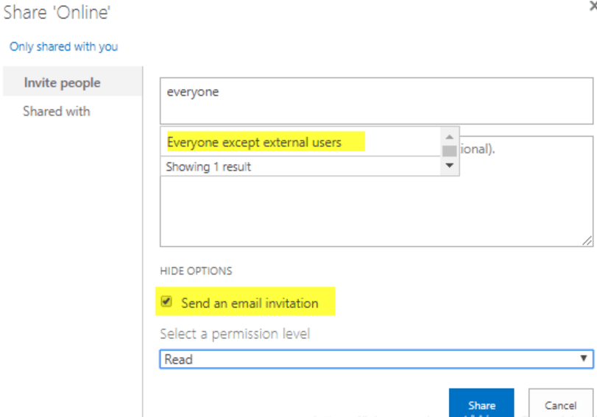597x417 pixels.
Task: Click the Cancel button
Action: click(x=560, y=403)
